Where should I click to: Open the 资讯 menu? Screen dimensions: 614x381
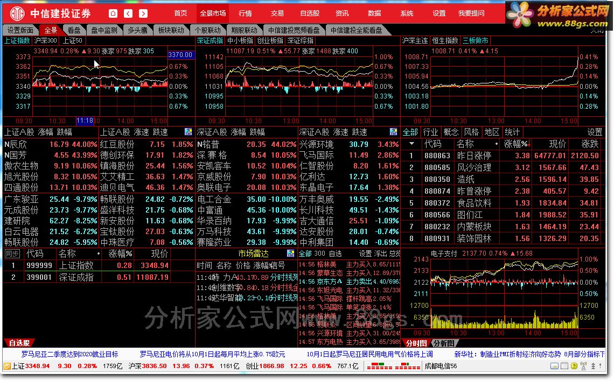[x=342, y=13]
